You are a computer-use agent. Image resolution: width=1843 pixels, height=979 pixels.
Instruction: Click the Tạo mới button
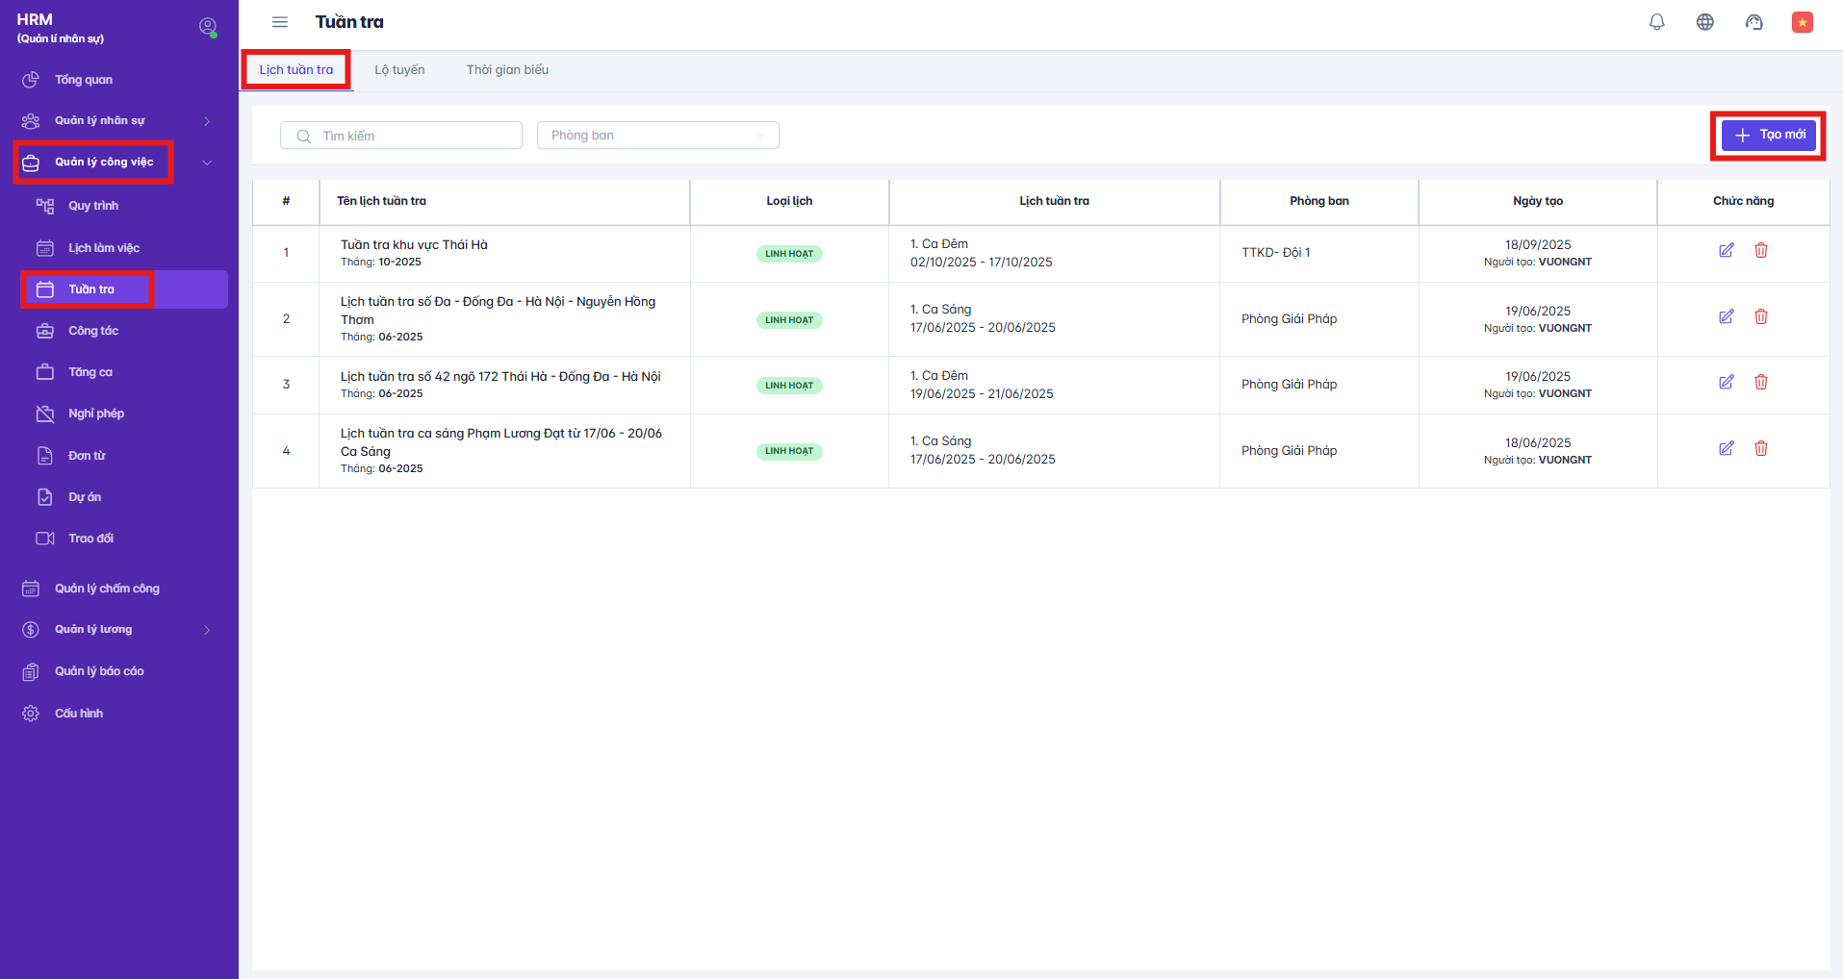[x=1768, y=136]
